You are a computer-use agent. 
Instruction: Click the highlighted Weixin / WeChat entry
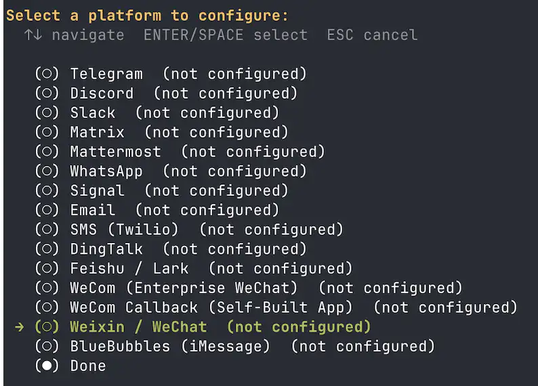pyautogui.click(x=138, y=328)
